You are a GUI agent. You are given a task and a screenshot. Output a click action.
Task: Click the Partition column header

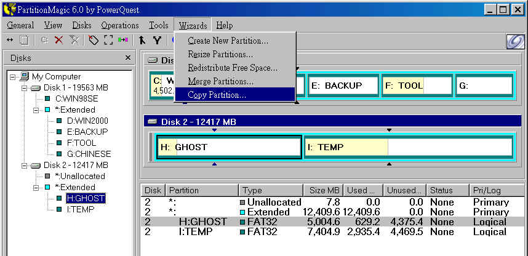[x=202, y=191]
